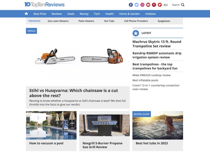
Task: Click the Latest star icon
Action: click(x=136, y=33)
